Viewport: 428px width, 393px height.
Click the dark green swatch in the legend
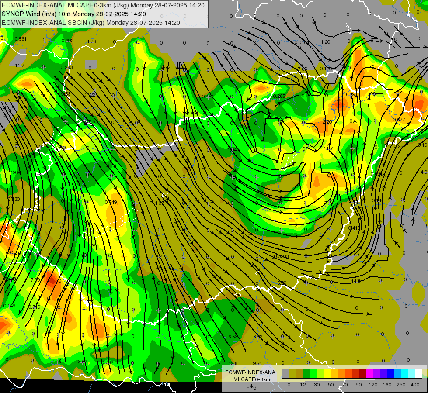[307, 373]
